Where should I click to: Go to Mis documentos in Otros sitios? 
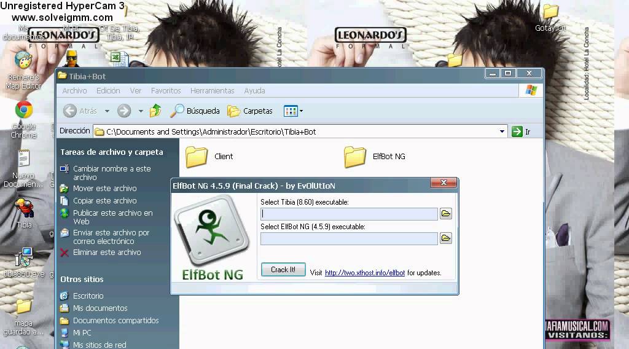tap(94, 308)
